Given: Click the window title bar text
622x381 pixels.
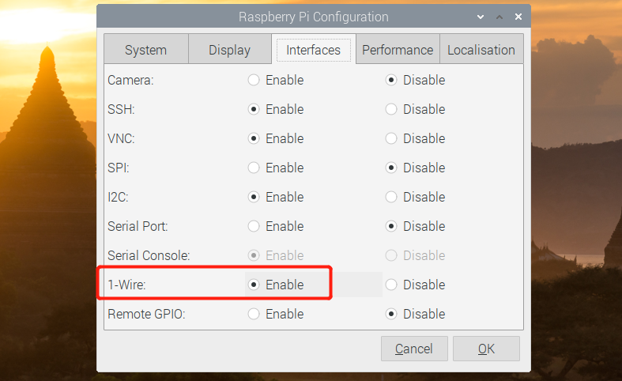Looking at the screenshot, I should (x=313, y=17).
